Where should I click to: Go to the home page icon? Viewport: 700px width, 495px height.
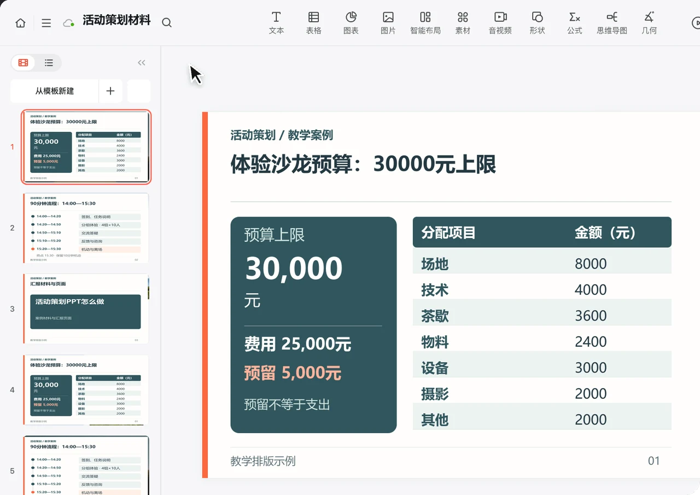[20, 23]
